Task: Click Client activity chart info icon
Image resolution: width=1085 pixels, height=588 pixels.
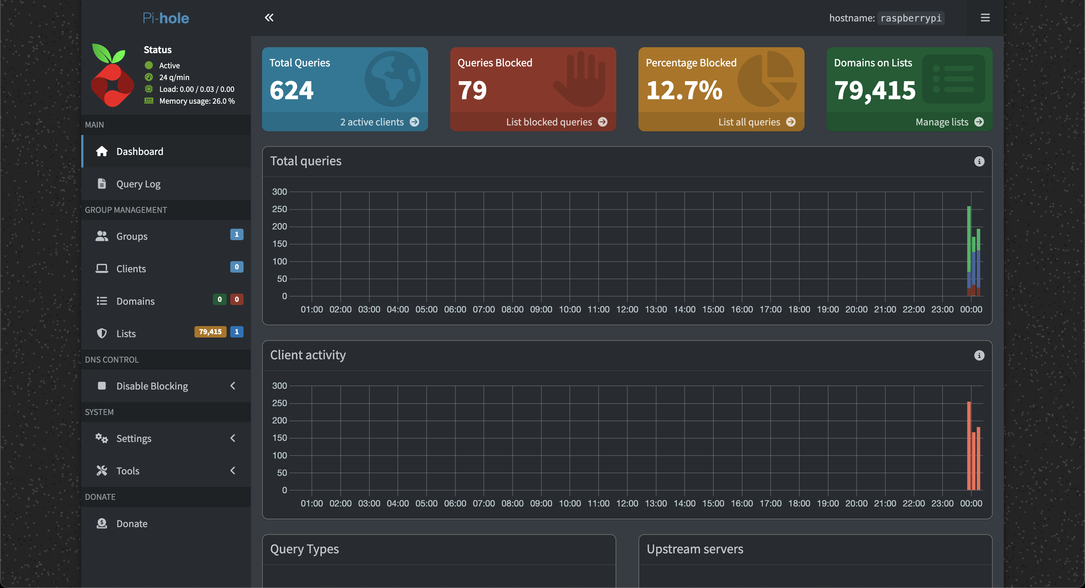Action: [979, 356]
